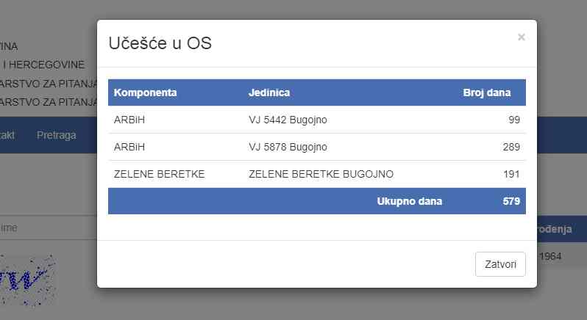
Task: Click the first ARBiH component cell
Action: coord(129,120)
